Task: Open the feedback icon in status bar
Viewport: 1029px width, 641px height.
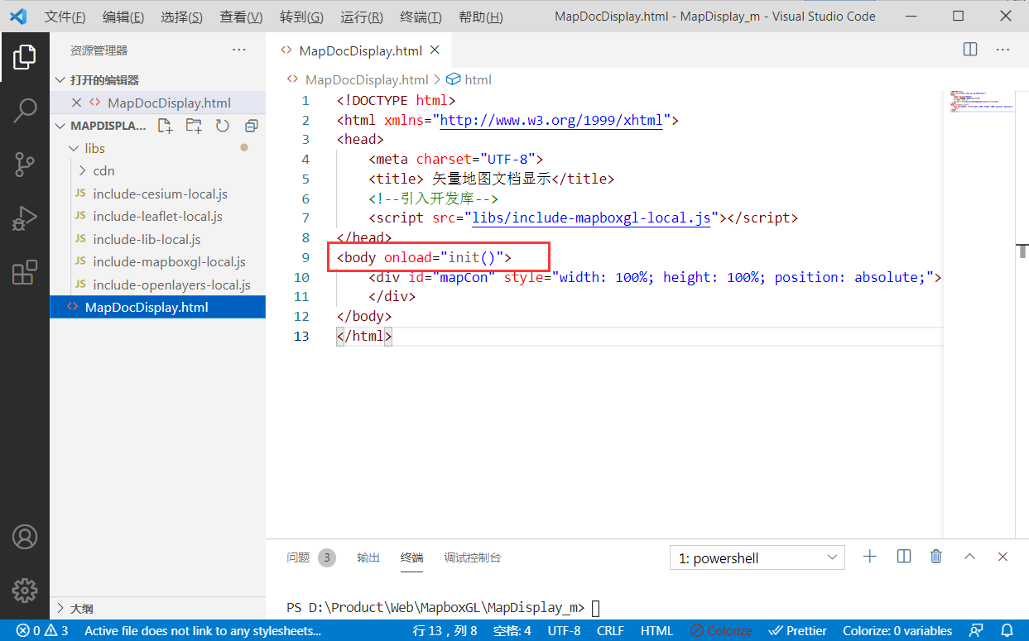Action: pos(977,631)
